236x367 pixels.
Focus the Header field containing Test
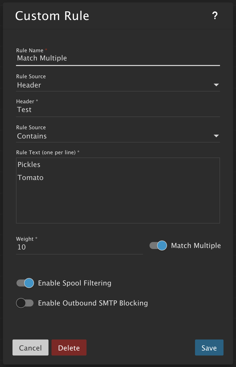coord(117,110)
